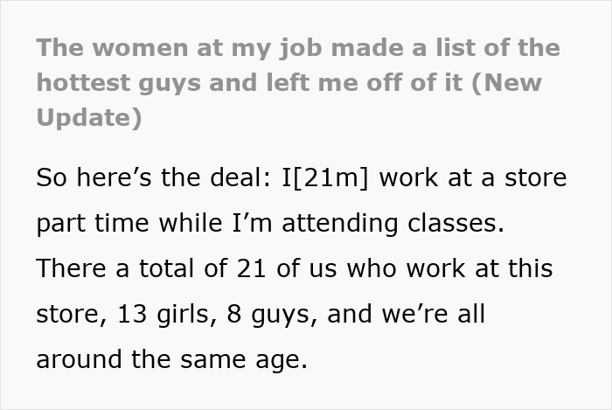
Task: Click the words 'part time' in paragraph
Action: coord(98,223)
